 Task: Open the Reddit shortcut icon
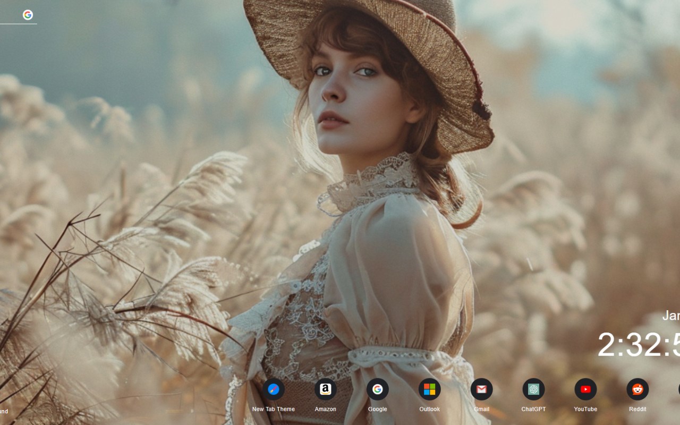coord(637,389)
